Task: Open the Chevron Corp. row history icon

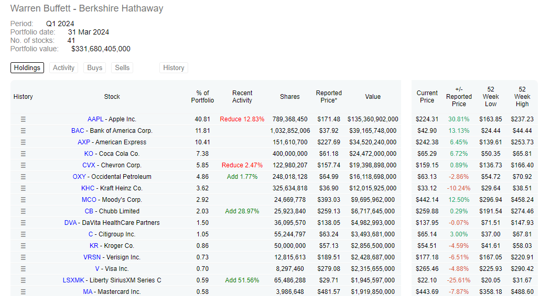Action: click(23, 165)
